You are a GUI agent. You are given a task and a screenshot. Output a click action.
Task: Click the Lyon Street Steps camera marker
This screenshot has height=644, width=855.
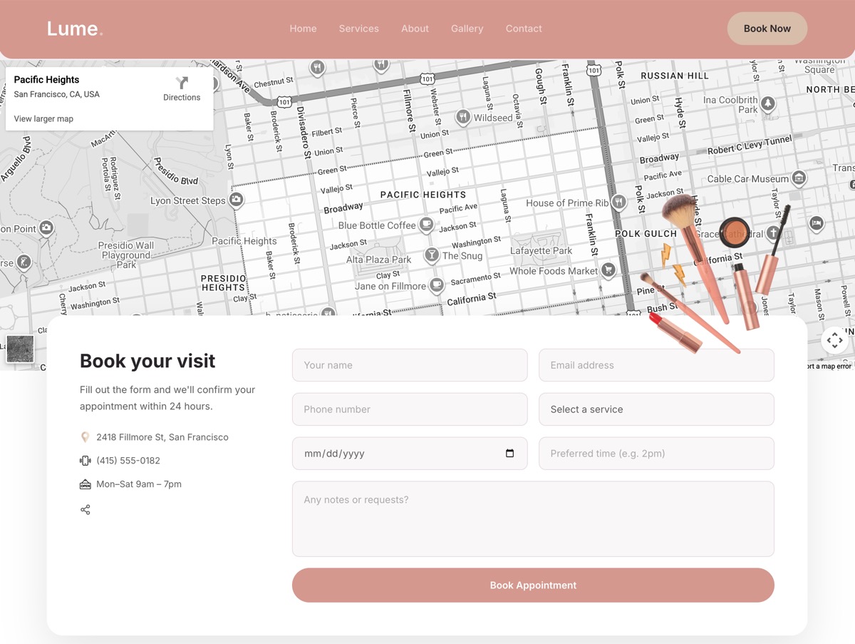pyautogui.click(x=236, y=200)
